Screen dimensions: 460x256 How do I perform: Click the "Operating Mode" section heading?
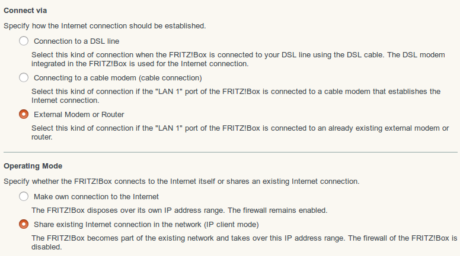coord(33,166)
